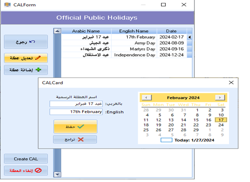Select February 25 in the calendar
250x182 pixels.
[146, 130]
